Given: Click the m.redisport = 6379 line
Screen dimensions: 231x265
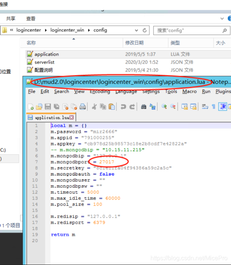Looking at the screenshot, I should tap(78, 223).
